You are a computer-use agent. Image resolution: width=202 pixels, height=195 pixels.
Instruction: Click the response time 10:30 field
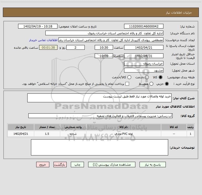tap(104, 47)
